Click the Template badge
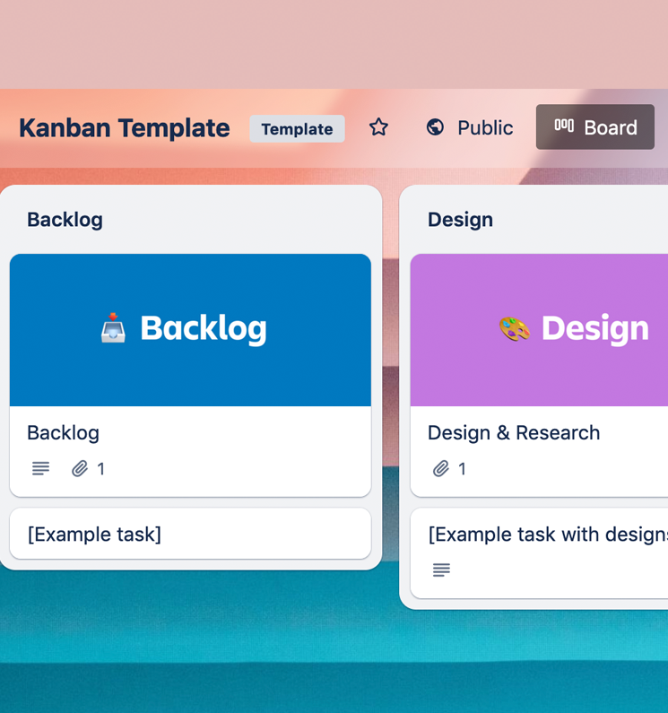 click(x=297, y=128)
